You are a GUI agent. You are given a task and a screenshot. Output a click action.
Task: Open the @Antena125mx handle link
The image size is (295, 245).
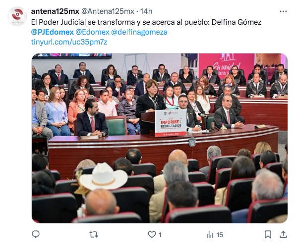[108, 11]
